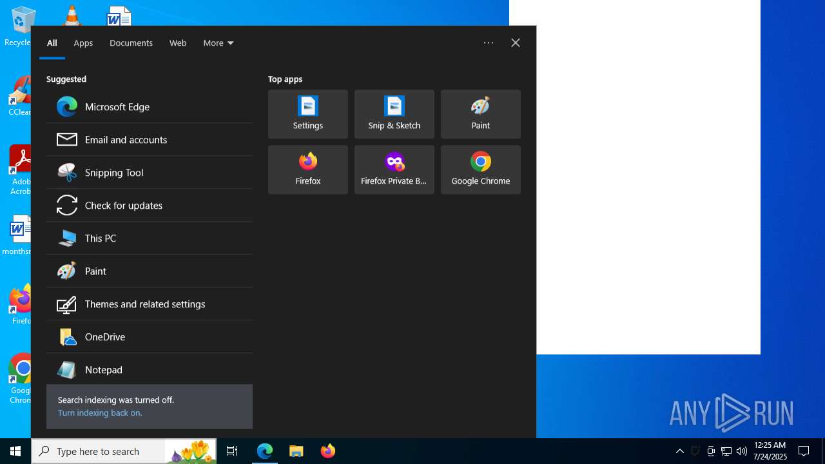
Task: Open Firefox from the taskbar
Action: pyautogui.click(x=328, y=451)
